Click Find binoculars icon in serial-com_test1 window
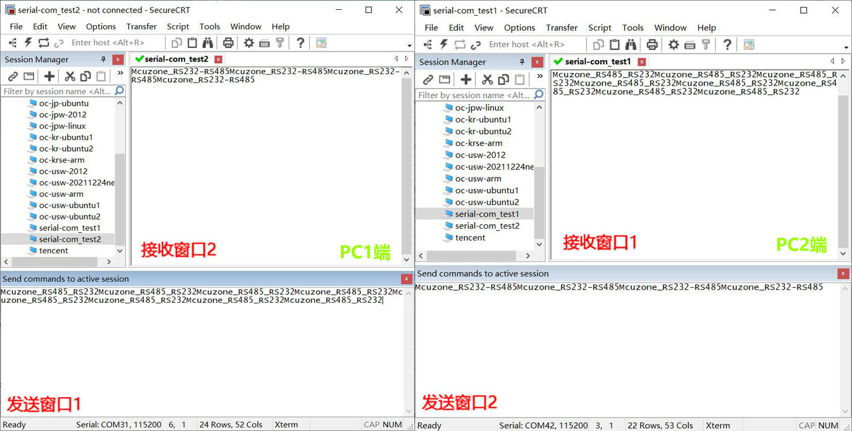 tap(631, 44)
